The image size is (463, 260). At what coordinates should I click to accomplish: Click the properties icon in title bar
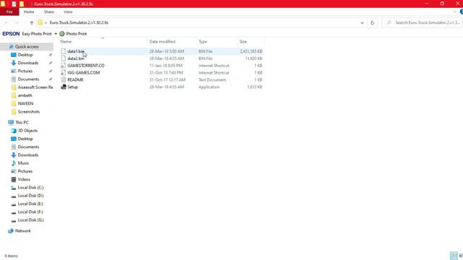(14, 4)
